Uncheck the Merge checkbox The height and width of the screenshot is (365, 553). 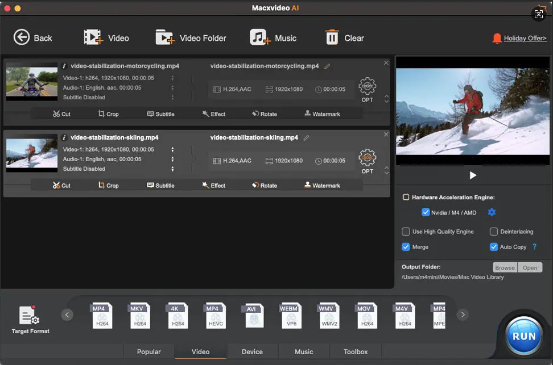coord(406,247)
